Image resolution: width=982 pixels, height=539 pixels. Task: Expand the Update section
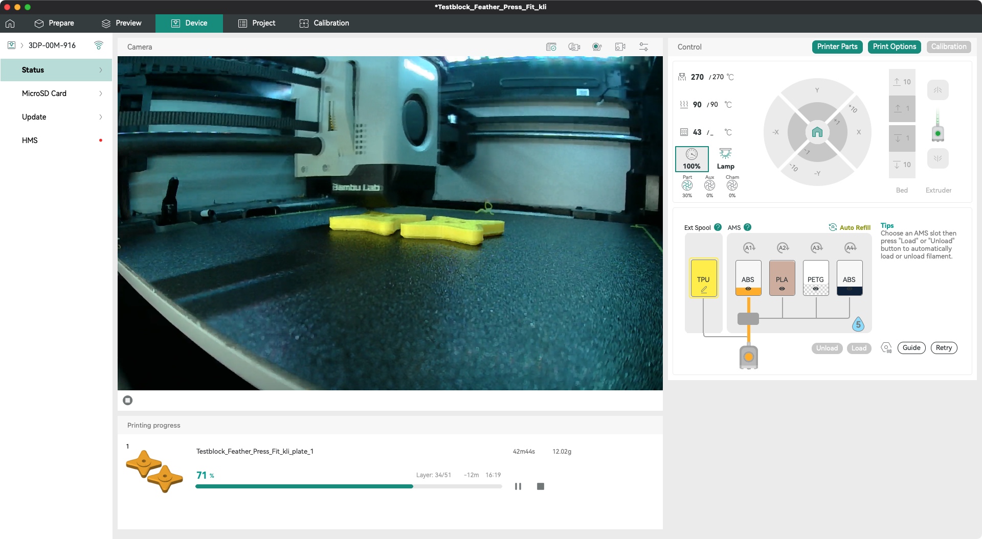tap(56, 117)
